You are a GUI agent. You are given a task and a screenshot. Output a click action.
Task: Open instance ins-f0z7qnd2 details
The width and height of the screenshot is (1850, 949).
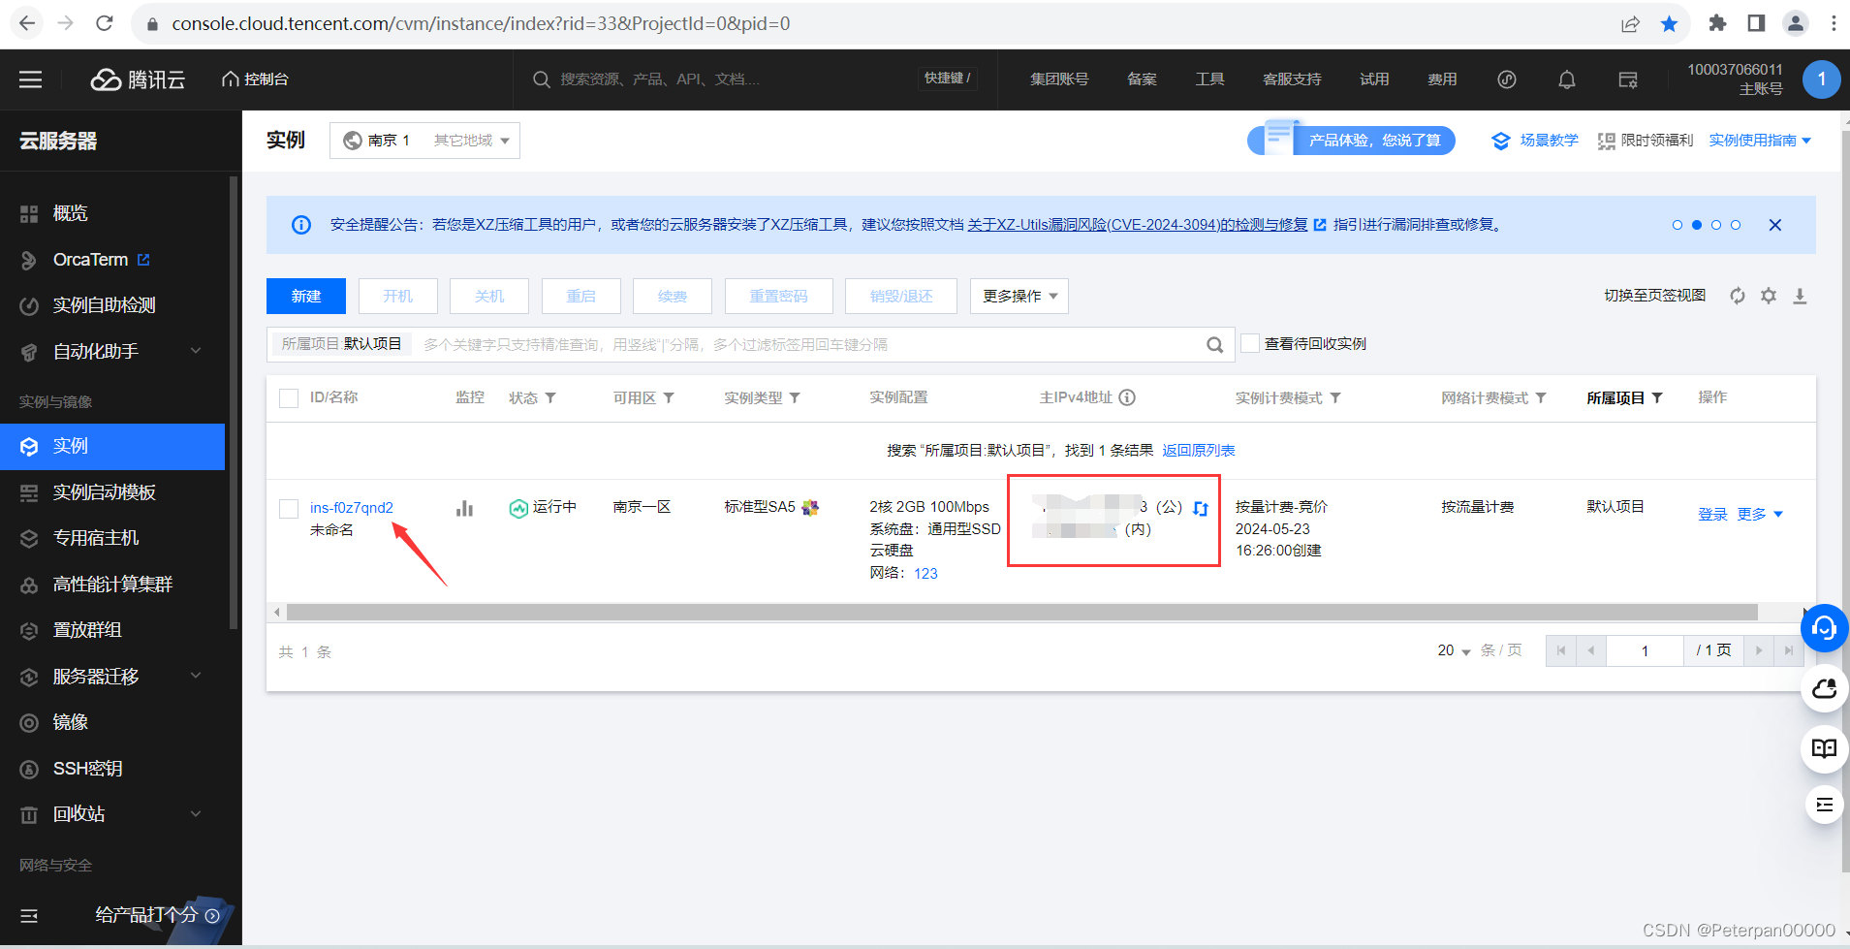352,508
